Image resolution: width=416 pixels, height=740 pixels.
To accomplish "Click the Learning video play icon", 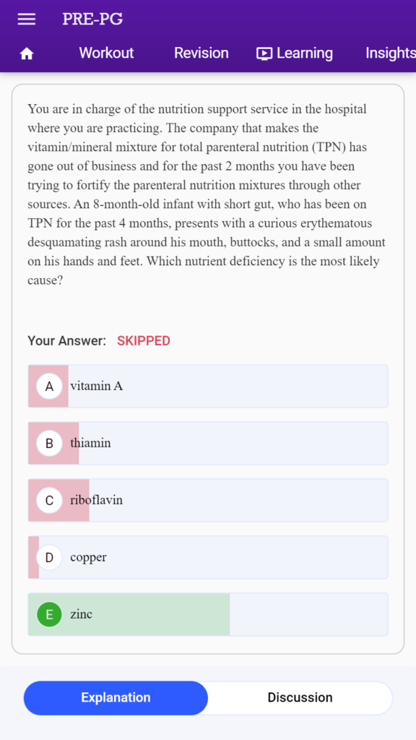I will (264, 53).
